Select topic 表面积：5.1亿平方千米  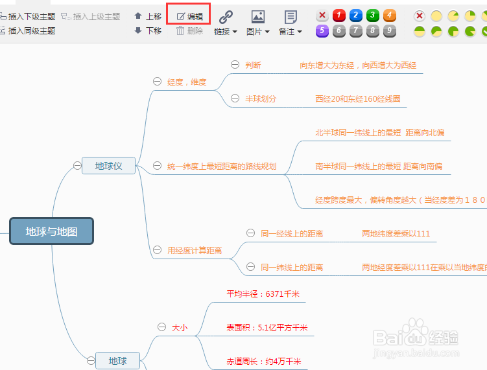point(267,328)
